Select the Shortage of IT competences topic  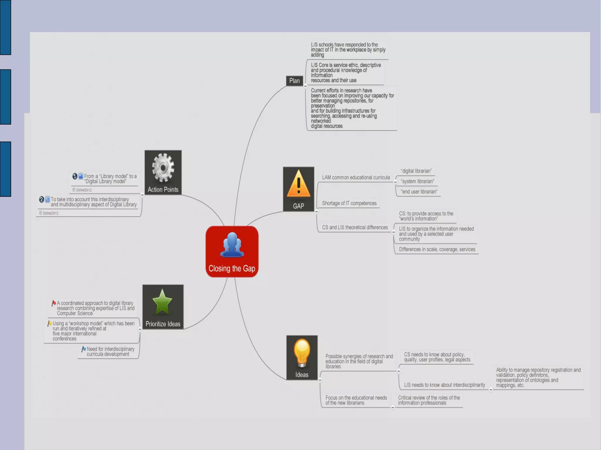[349, 203]
